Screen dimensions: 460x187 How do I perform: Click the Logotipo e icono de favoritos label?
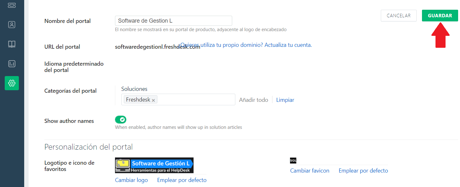click(69, 166)
